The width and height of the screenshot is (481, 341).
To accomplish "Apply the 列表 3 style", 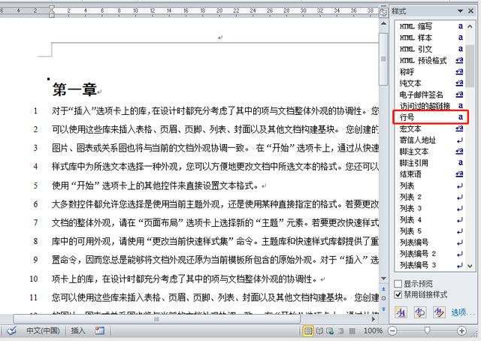I will 430,208.
